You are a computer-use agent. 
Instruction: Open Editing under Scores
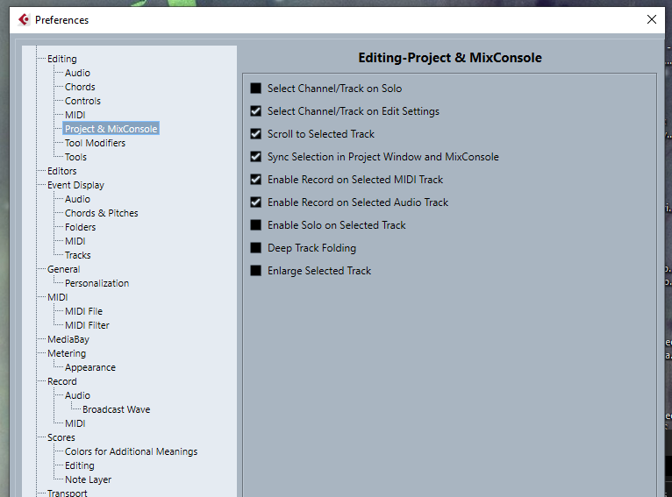(79, 465)
